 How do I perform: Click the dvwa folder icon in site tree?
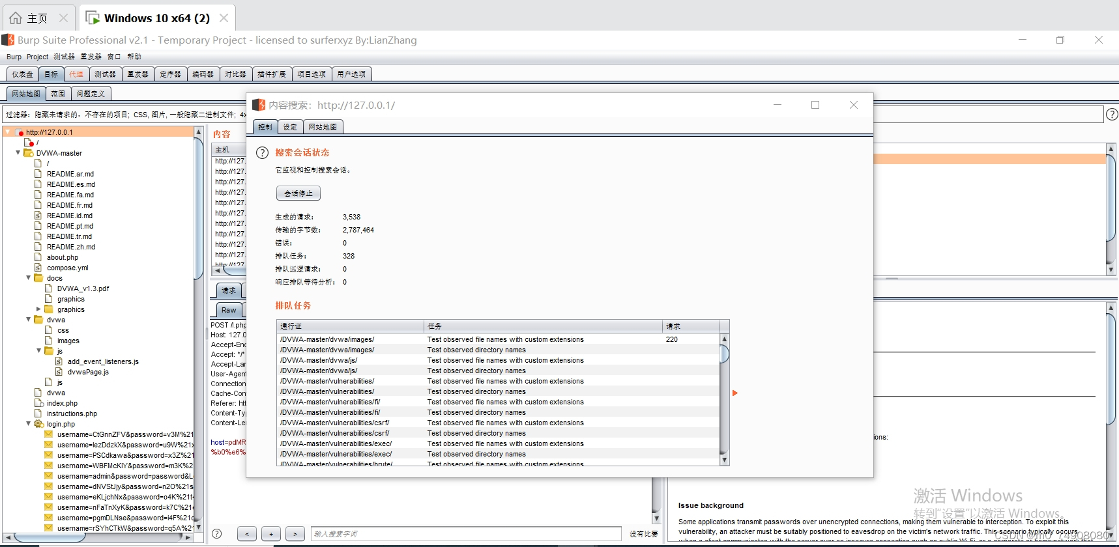(x=38, y=320)
